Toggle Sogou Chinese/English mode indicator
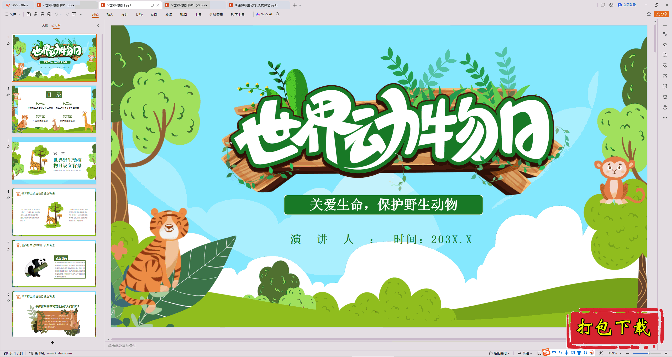The width and height of the screenshot is (672, 357). click(x=554, y=353)
